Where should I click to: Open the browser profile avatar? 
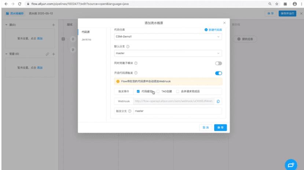click(x=295, y=4)
